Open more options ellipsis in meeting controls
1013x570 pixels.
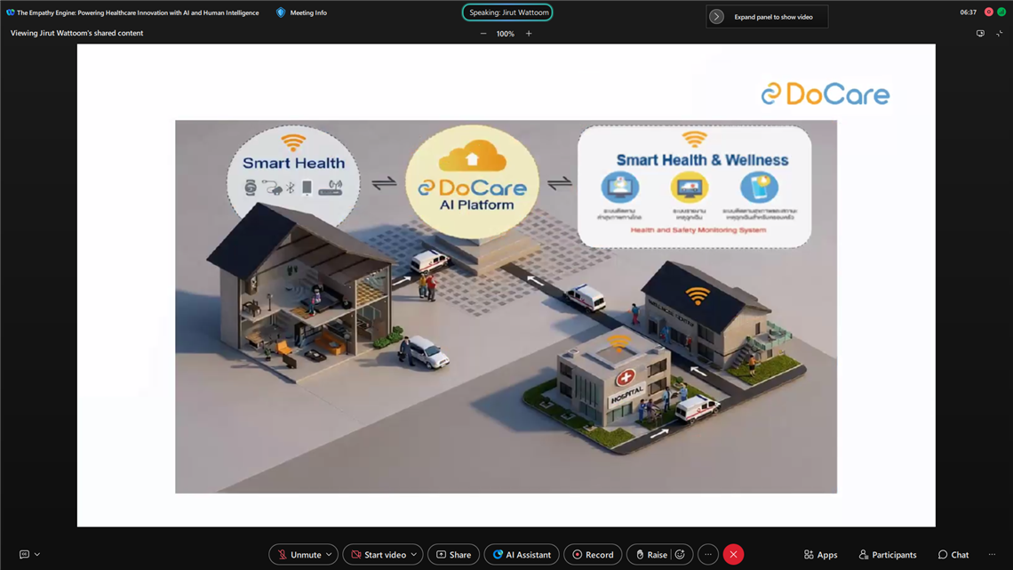coord(708,555)
